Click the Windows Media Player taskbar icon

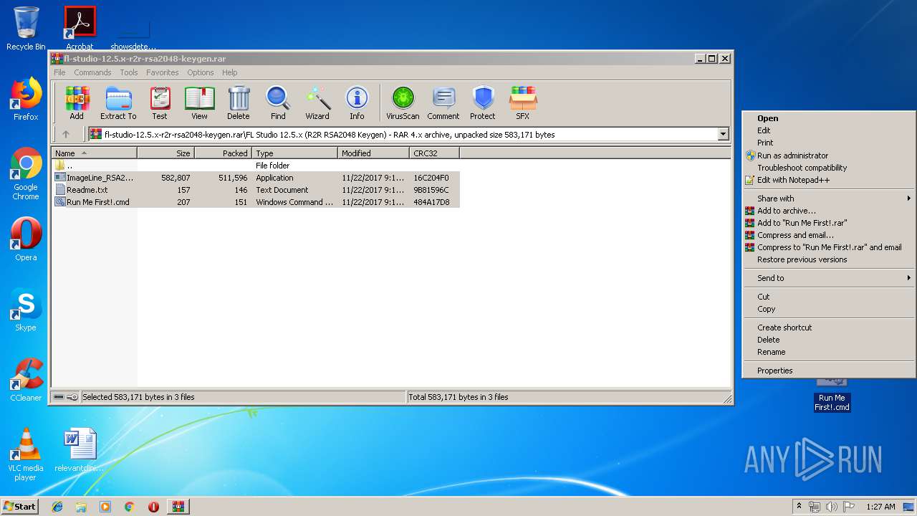[105, 507]
